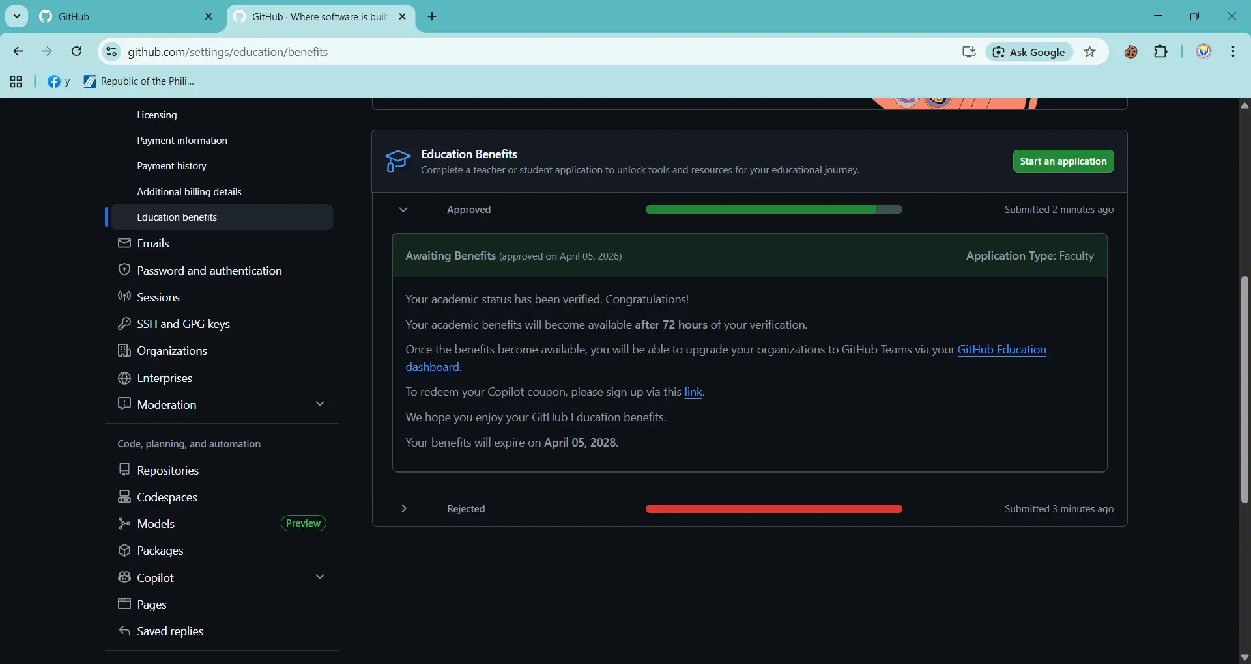Open Additional billing details
The height and width of the screenshot is (664, 1251).
[x=189, y=191]
